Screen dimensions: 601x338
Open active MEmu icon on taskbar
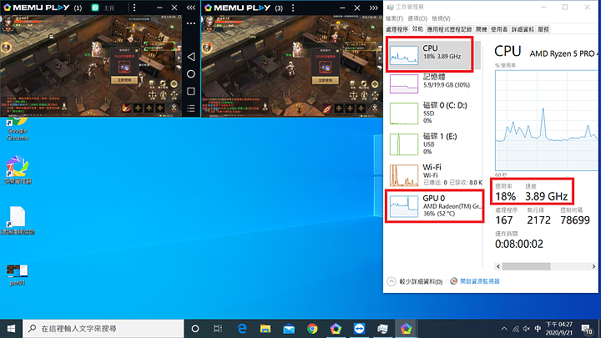point(406,329)
